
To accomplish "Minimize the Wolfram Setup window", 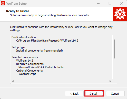I will coord(98,3).
